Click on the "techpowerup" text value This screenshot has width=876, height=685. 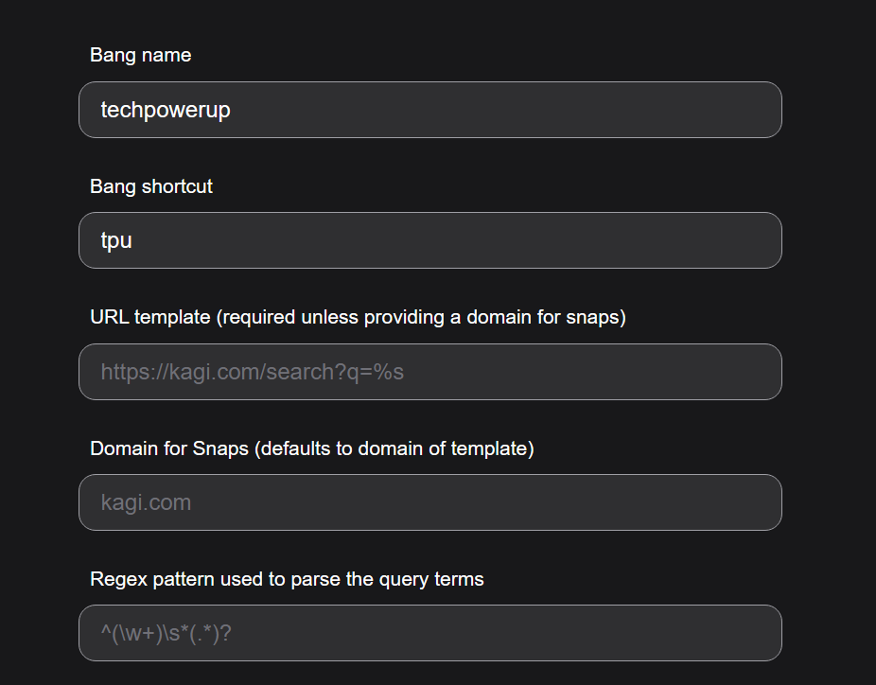166,110
